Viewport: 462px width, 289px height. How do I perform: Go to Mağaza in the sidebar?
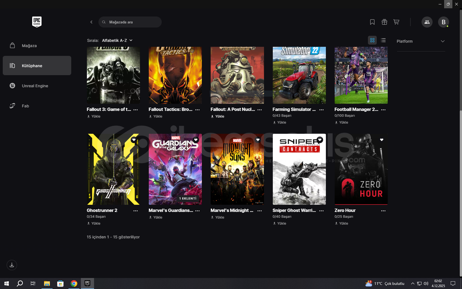pyautogui.click(x=29, y=46)
